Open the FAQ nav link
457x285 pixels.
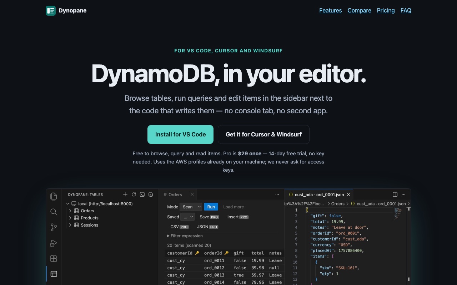coord(406,11)
